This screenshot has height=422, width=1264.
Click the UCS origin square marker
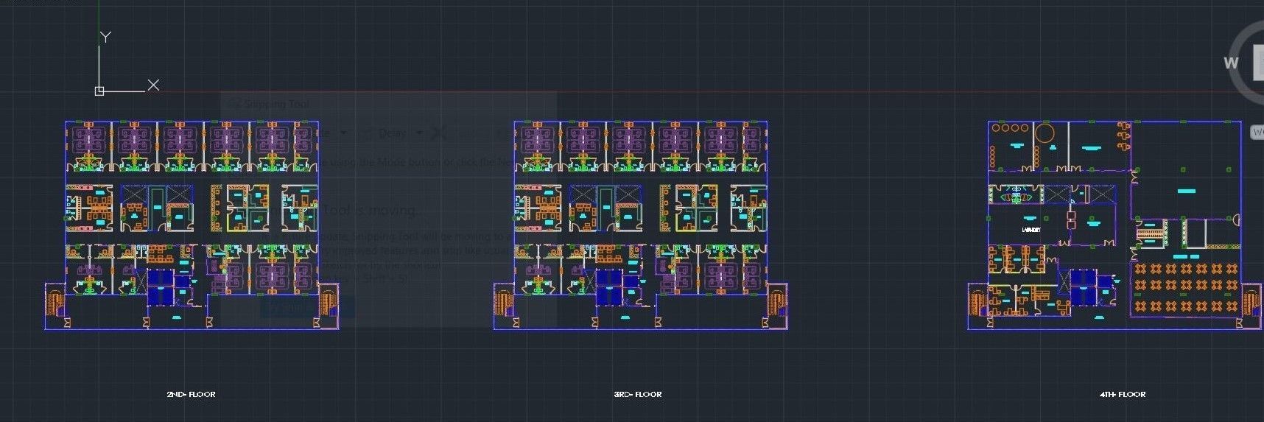99,91
